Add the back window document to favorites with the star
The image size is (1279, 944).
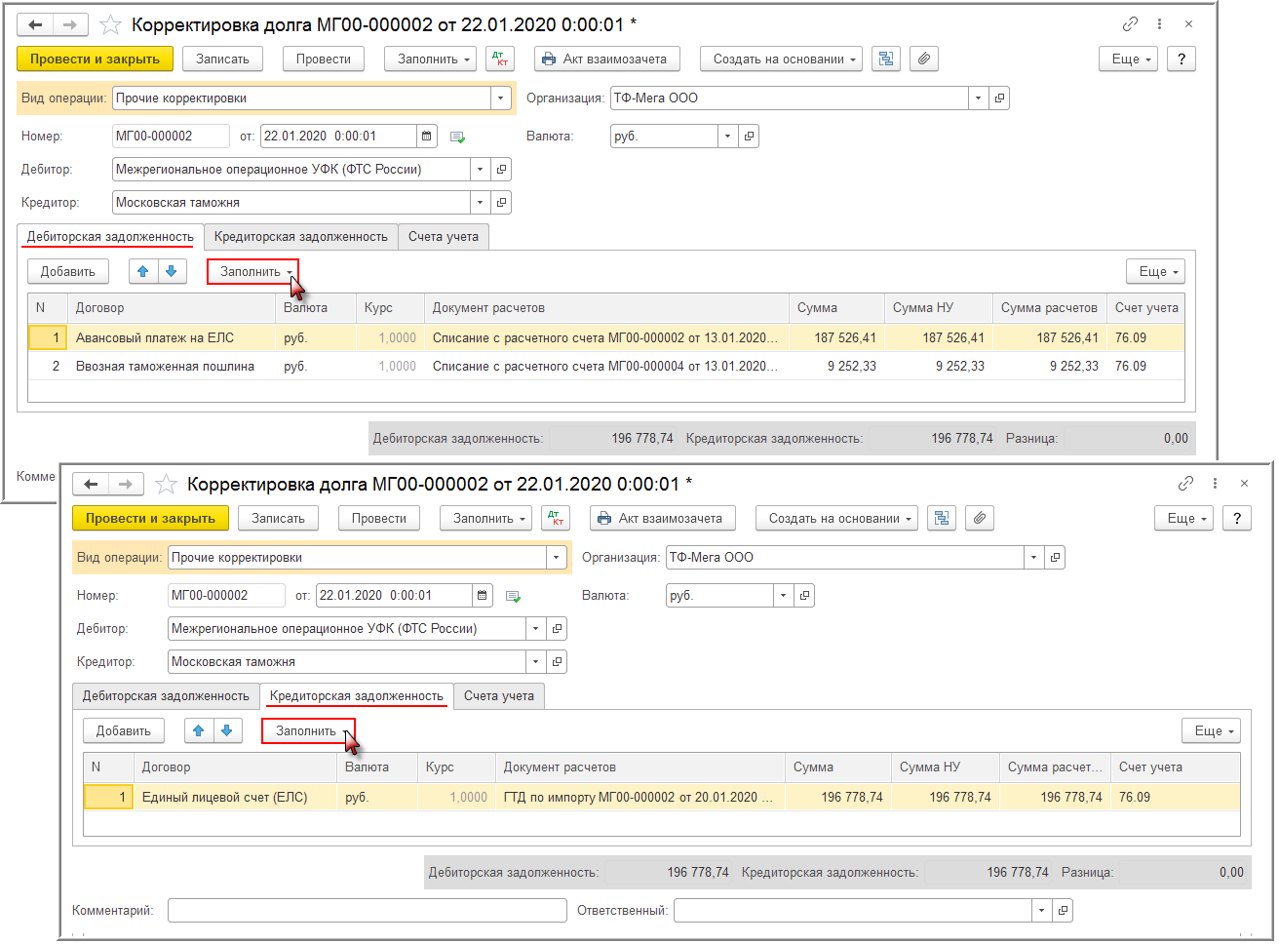(x=111, y=25)
